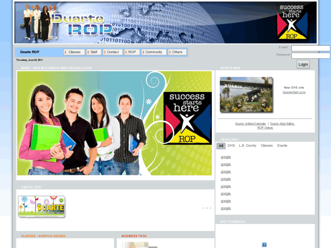Click the DHS Yearbook section heading
This screenshot has width=331, height=248.
(x=233, y=222)
